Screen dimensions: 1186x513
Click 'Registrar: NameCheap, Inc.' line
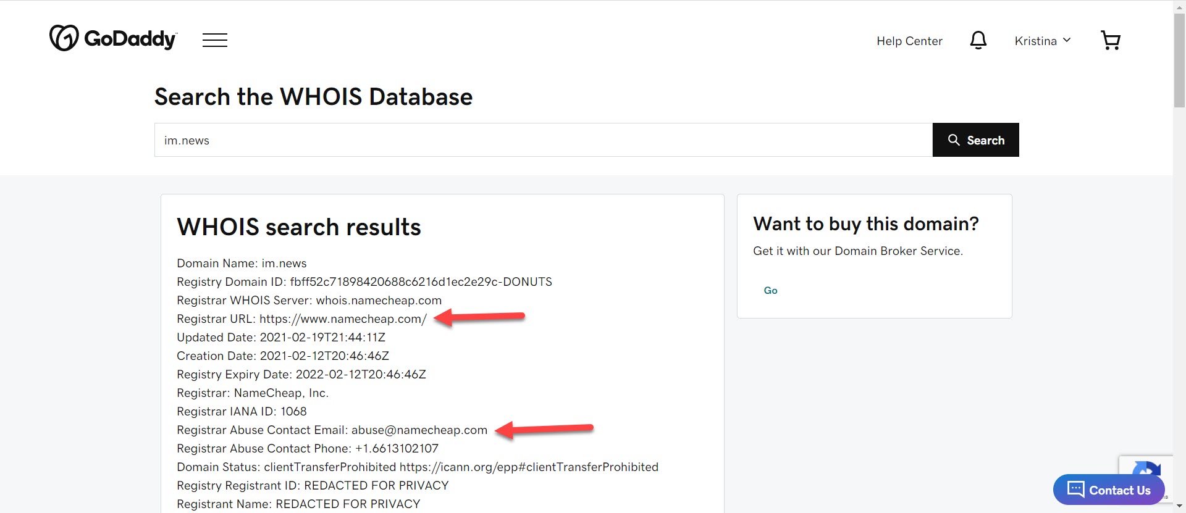[x=253, y=393]
